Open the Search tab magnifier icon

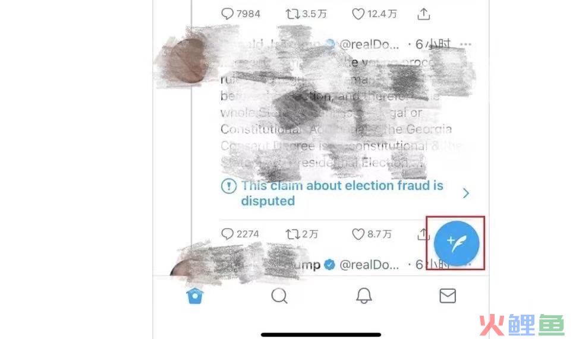[279, 296]
